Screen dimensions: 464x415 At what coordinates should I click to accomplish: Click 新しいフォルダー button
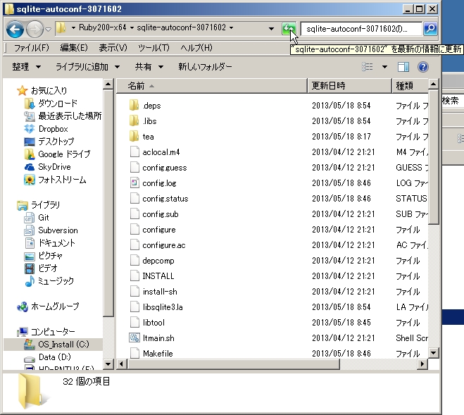coord(205,67)
